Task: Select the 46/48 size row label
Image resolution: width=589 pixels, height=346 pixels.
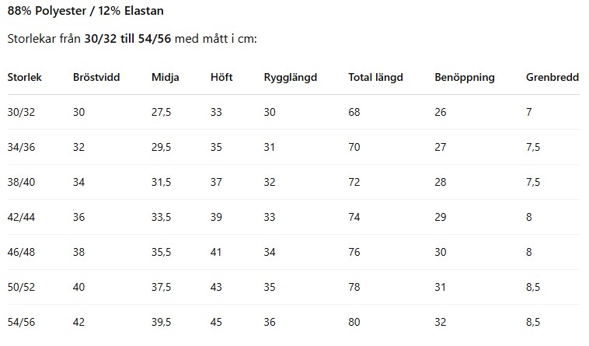Action: [x=22, y=252]
